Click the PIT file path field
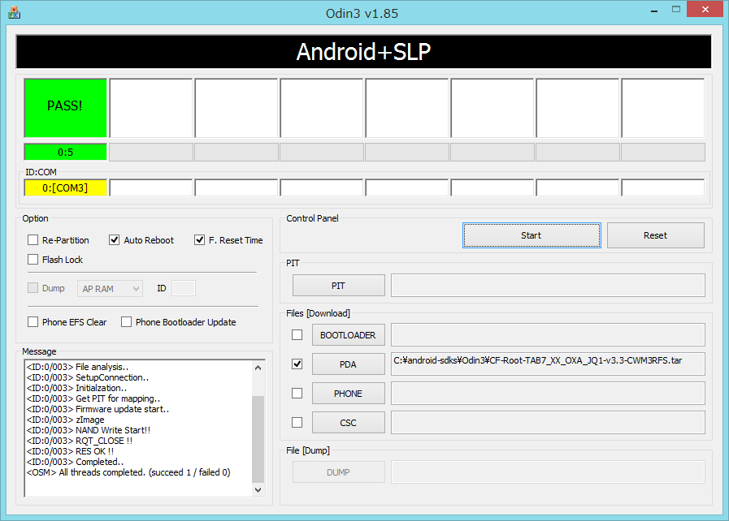This screenshot has height=521, width=729. pos(548,285)
